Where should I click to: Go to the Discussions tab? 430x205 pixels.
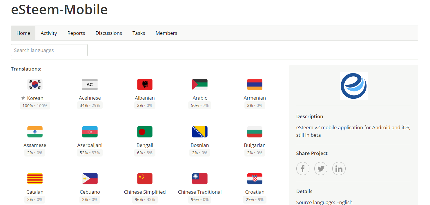pyautogui.click(x=109, y=33)
